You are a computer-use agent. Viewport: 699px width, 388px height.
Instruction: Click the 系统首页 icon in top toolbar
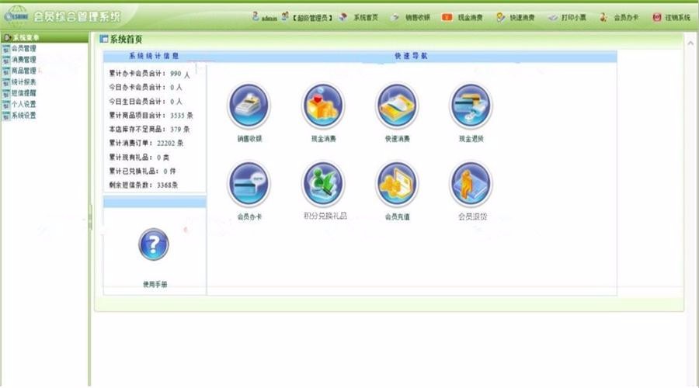(343, 17)
